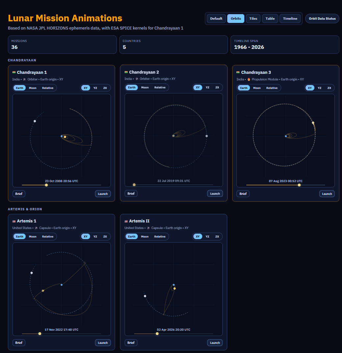The width and height of the screenshot is (342, 353).
Task: Click the orbiter icon under Chandrayaan 1
Action: click(24, 79)
